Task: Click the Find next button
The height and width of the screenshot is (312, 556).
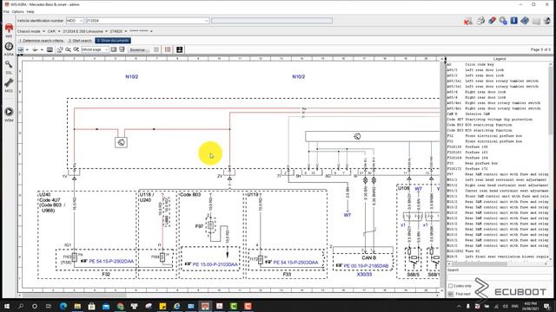Action: (x=460, y=294)
